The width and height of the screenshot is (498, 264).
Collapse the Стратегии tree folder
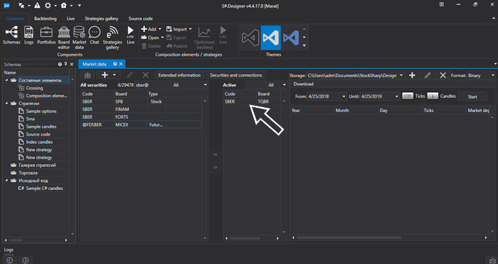[7, 103]
